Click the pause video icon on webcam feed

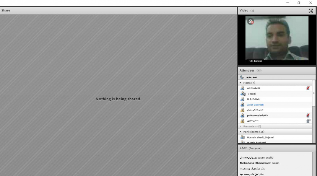[251, 22]
